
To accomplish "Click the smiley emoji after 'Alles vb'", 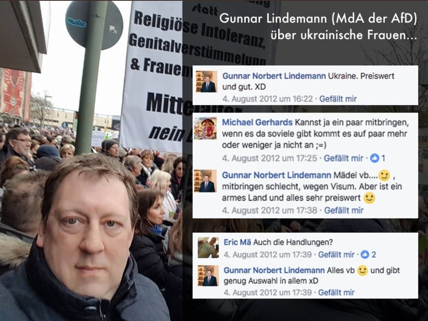I will tap(363, 271).
